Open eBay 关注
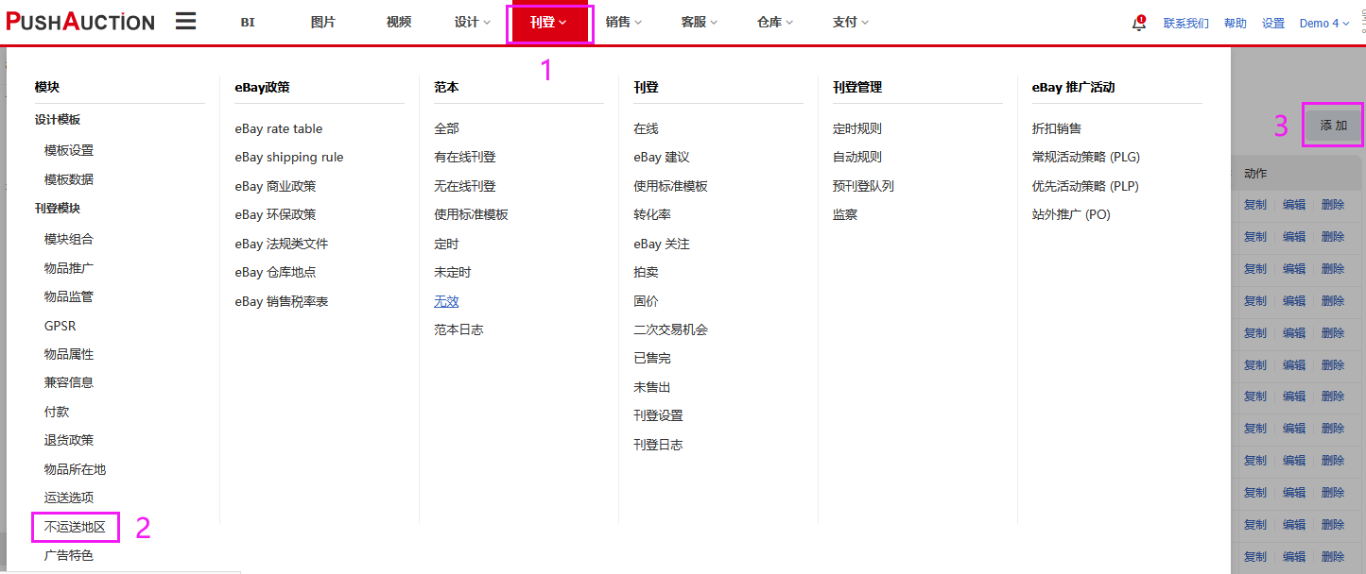 (x=662, y=244)
